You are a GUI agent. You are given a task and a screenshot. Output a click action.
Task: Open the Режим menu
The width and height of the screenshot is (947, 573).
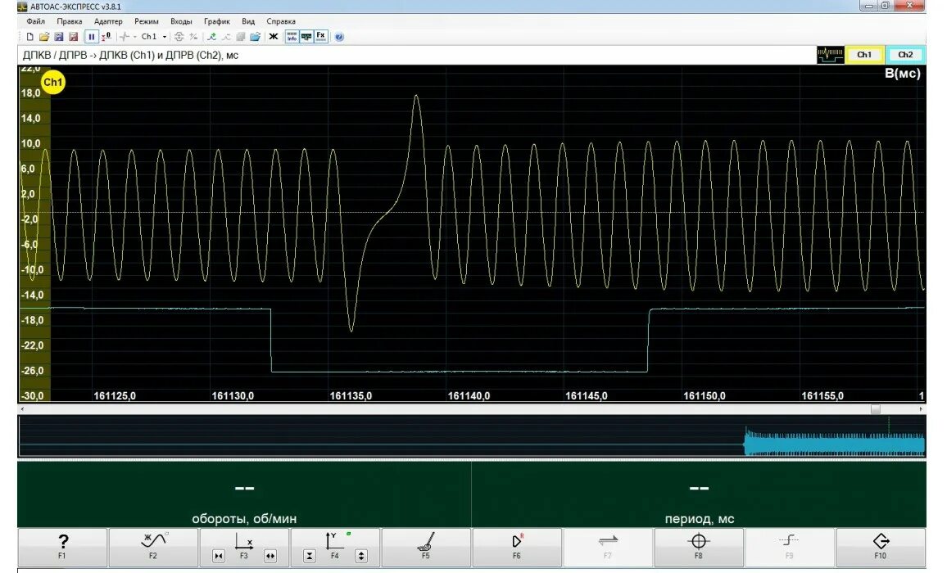click(146, 21)
